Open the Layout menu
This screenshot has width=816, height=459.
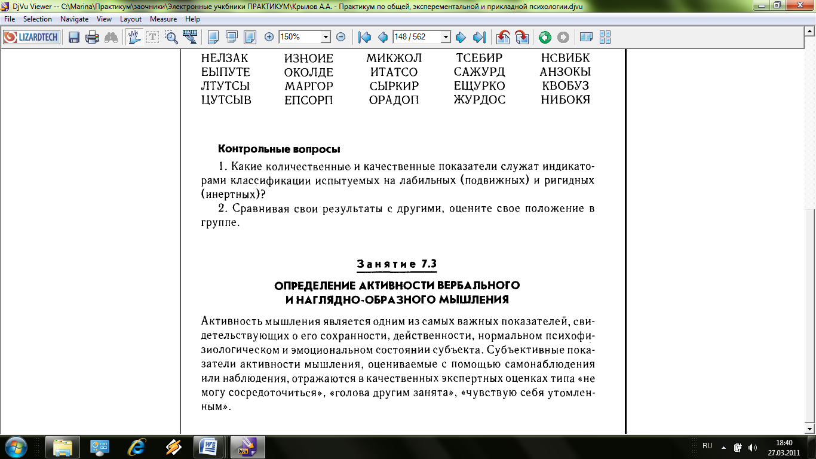tap(131, 19)
